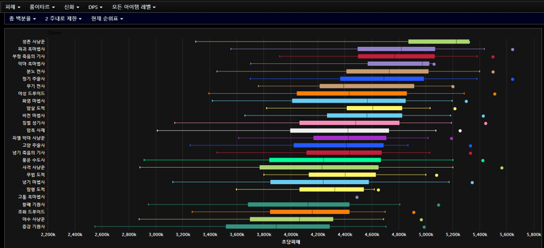Expand the 총 백분율 dropdown
Viewport: 544px width, 248px height.
[23, 19]
